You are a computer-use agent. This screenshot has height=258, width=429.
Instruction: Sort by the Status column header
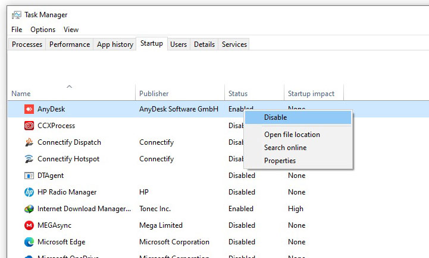[238, 94]
